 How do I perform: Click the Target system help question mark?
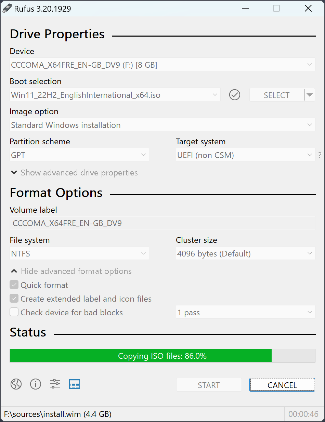[x=320, y=155]
